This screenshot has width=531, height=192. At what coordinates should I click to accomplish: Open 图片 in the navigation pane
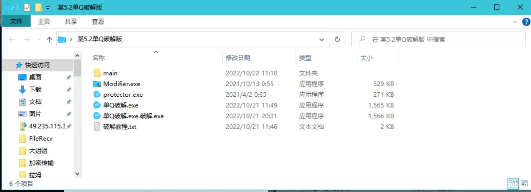tap(35, 114)
